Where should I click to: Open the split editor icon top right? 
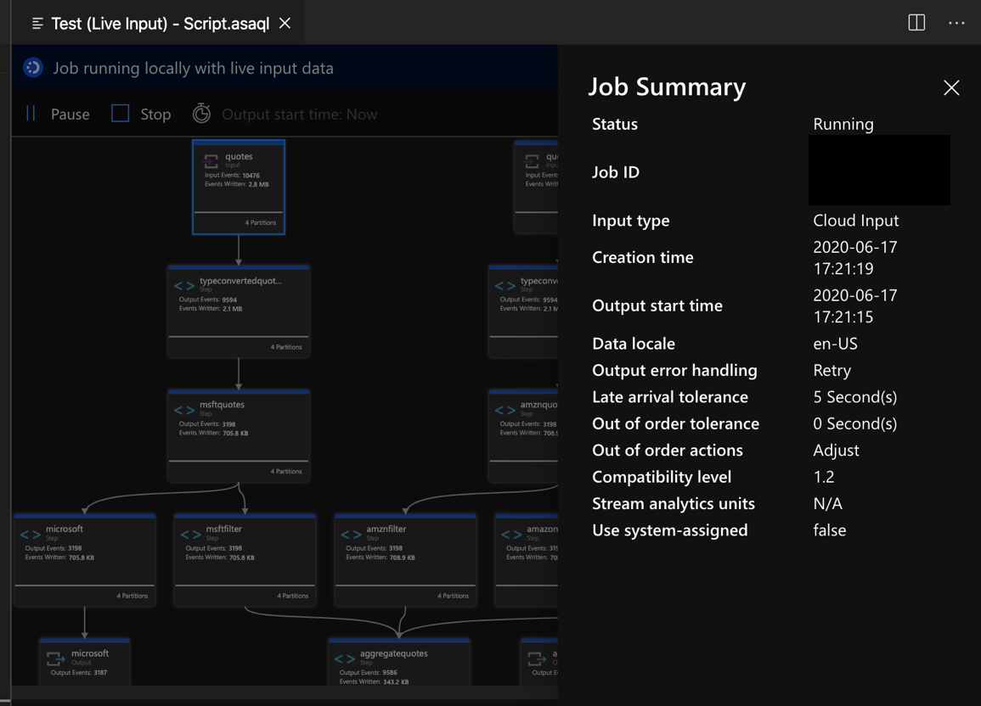pyautogui.click(x=916, y=23)
